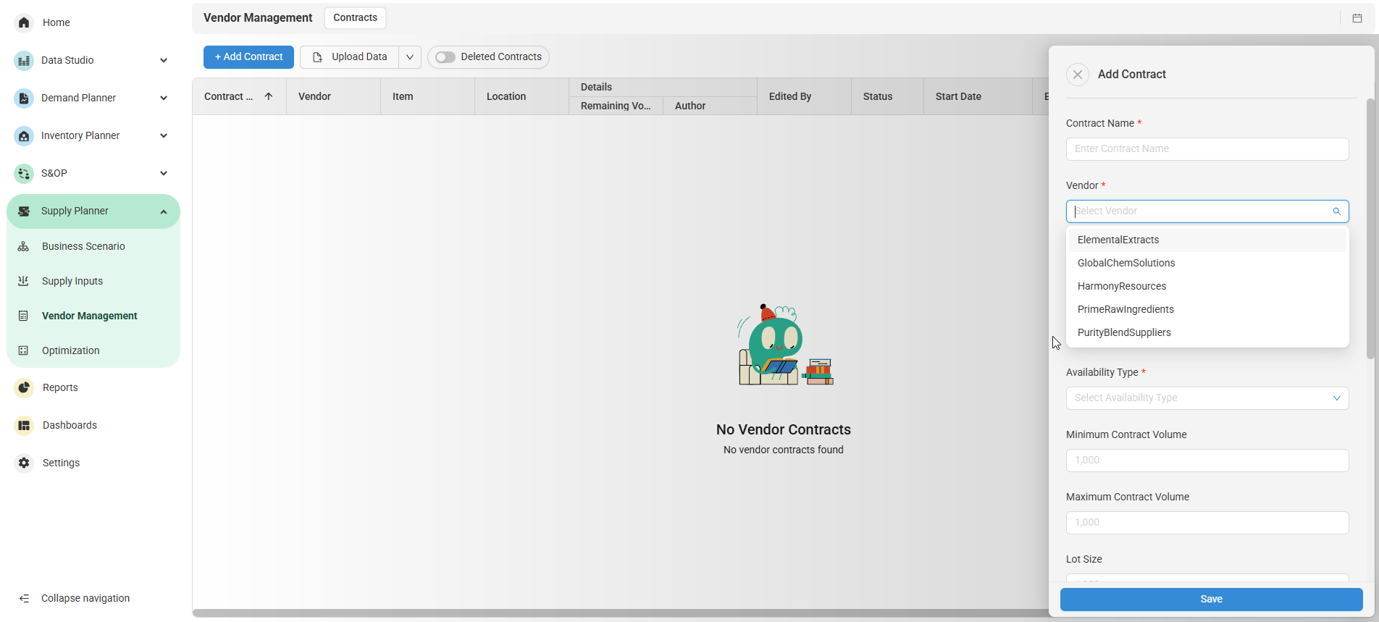Sort by Contract column arrow

269,96
